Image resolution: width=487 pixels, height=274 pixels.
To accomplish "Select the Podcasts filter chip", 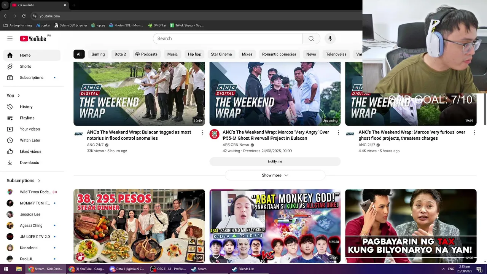I will 146,54.
